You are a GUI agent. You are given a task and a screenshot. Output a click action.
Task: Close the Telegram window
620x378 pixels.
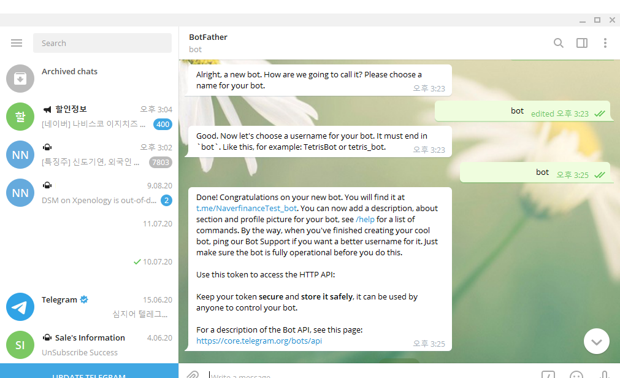click(612, 20)
